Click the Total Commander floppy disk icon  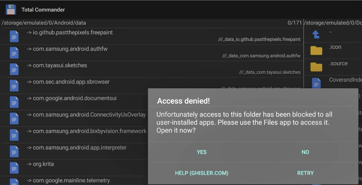pos(11,10)
